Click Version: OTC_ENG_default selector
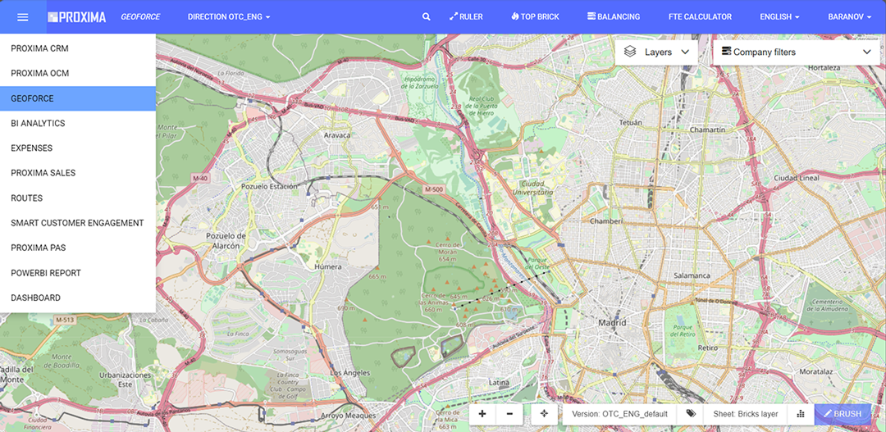Viewport: 886px width, 432px height. point(620,414)
